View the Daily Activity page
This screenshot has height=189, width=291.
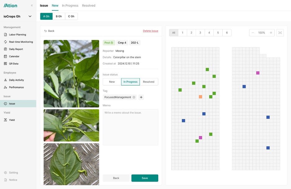16,80
